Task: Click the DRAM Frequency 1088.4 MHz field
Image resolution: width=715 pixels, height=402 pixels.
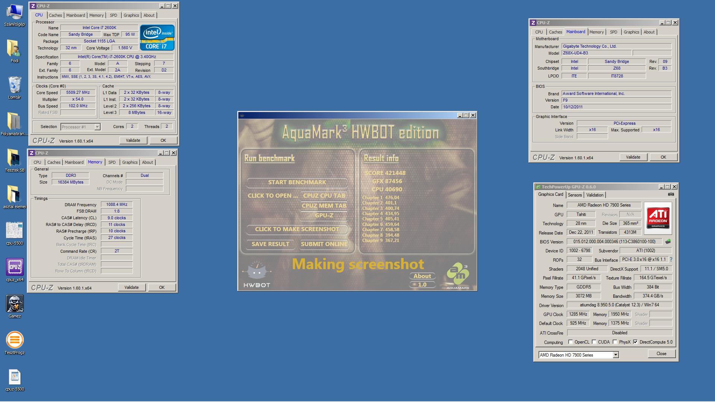Action: 117,205
